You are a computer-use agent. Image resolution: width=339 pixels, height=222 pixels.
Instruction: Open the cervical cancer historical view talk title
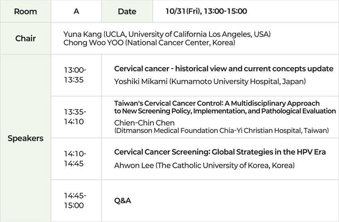tap(223, 69)
